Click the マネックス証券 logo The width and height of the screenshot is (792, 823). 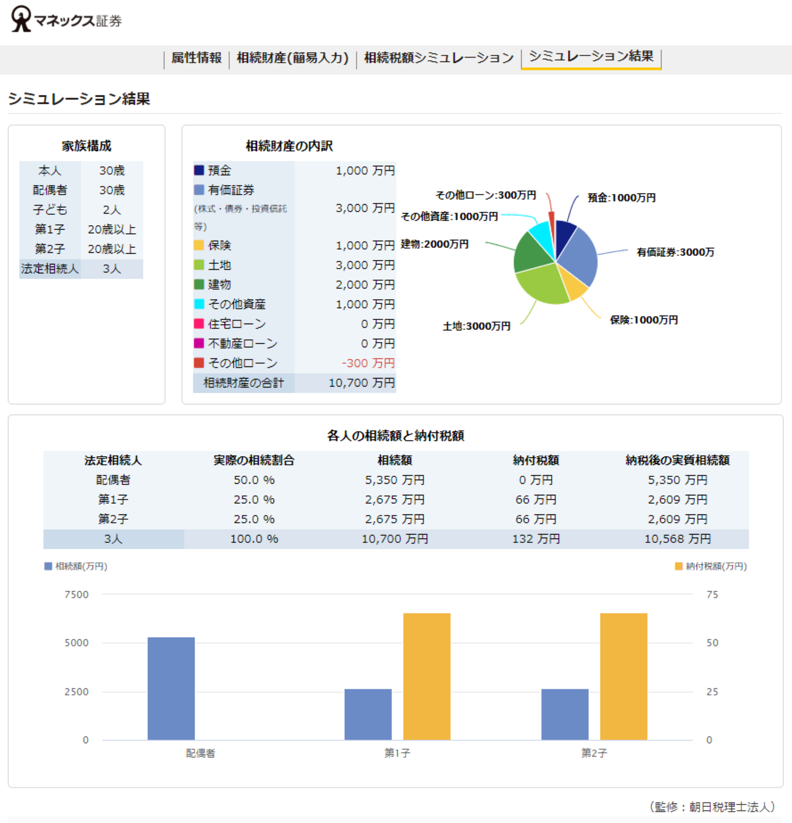[x=67, y=20]
